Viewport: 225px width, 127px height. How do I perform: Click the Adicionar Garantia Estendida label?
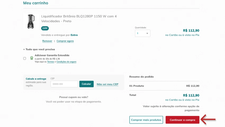point(52,55)
